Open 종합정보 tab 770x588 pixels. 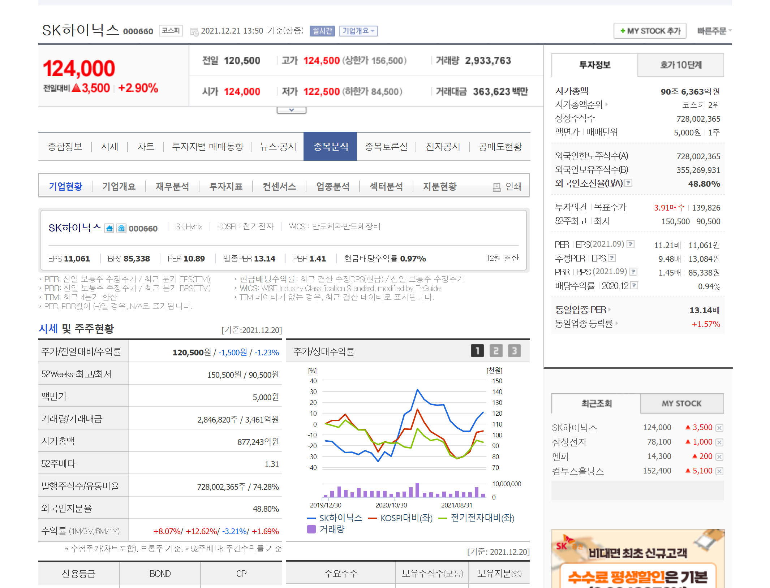65,147
